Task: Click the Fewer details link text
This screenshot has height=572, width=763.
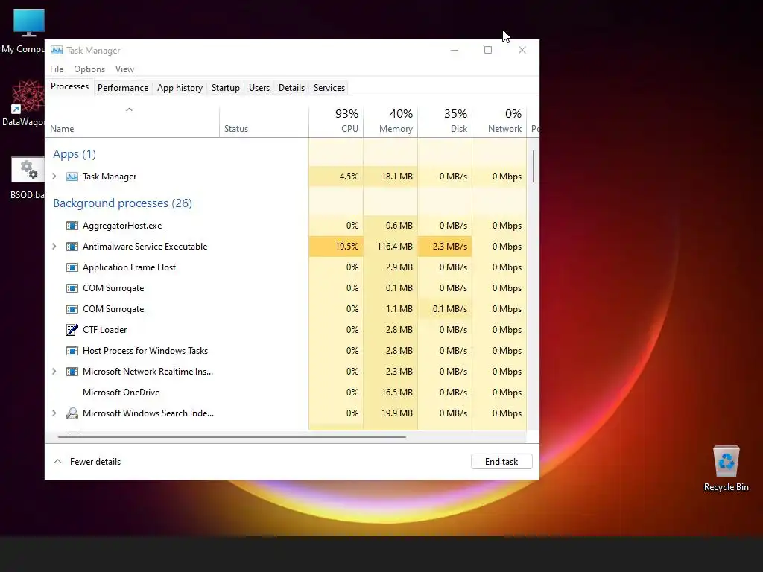Action: [95, 462]
